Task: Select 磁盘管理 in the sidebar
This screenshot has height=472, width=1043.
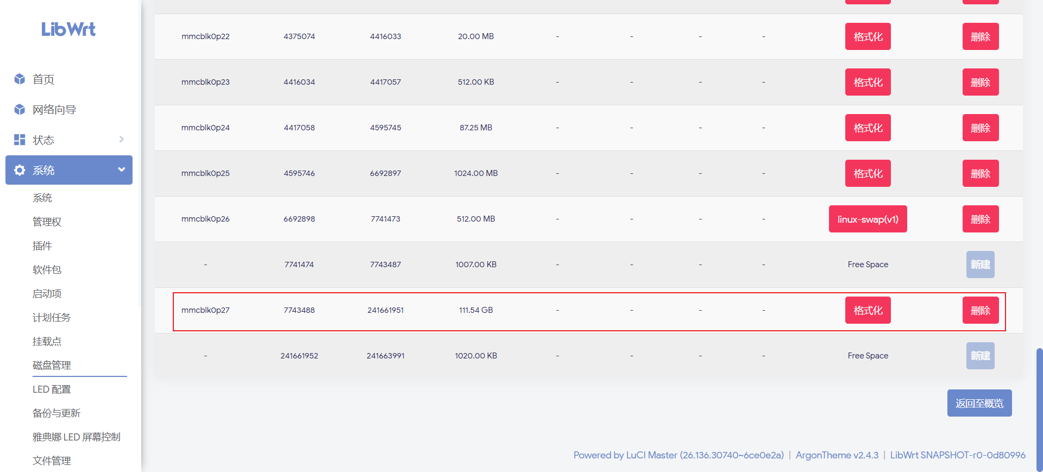Action: pos(52,365)
